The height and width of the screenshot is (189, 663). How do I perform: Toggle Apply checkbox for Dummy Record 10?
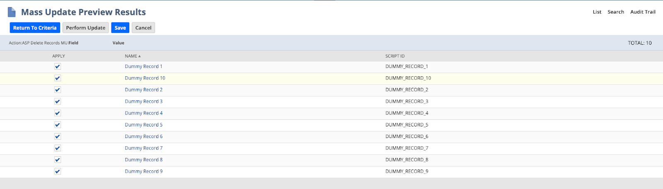coord(58,78)
